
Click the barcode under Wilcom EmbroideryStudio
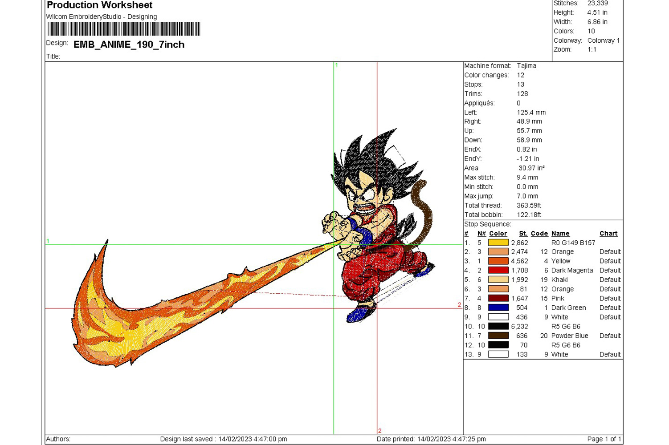point(124,29)
